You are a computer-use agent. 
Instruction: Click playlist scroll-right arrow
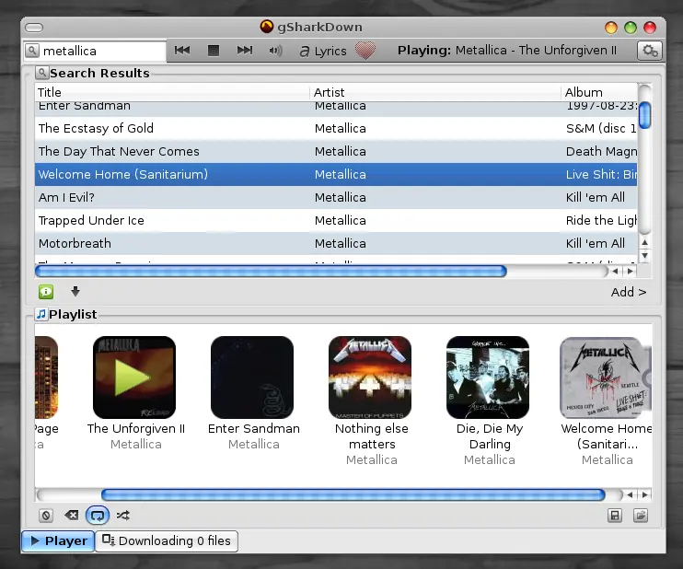(x=644, y=495)
